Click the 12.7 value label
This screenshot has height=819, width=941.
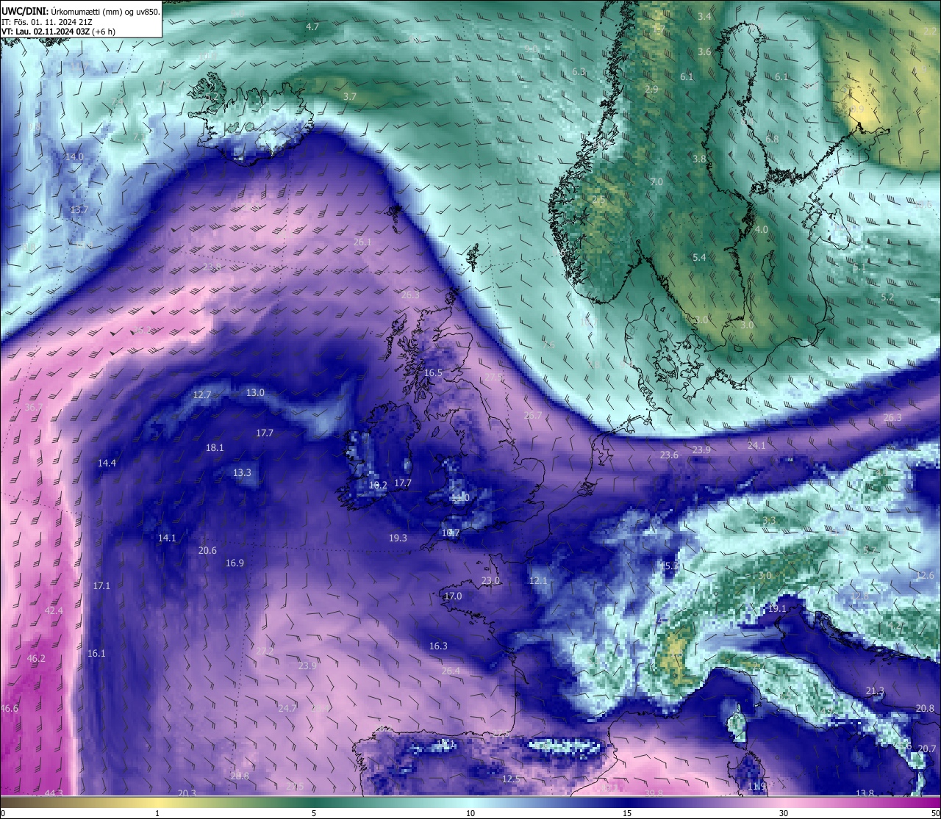point(202,395)
